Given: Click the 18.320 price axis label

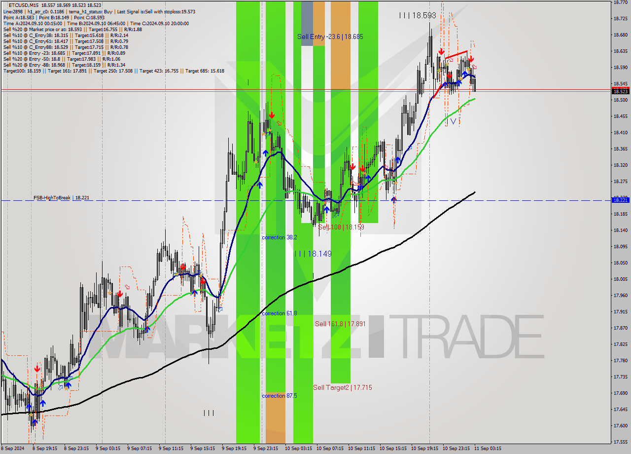Looking at the screenshot, I should (x=620, y=165).
